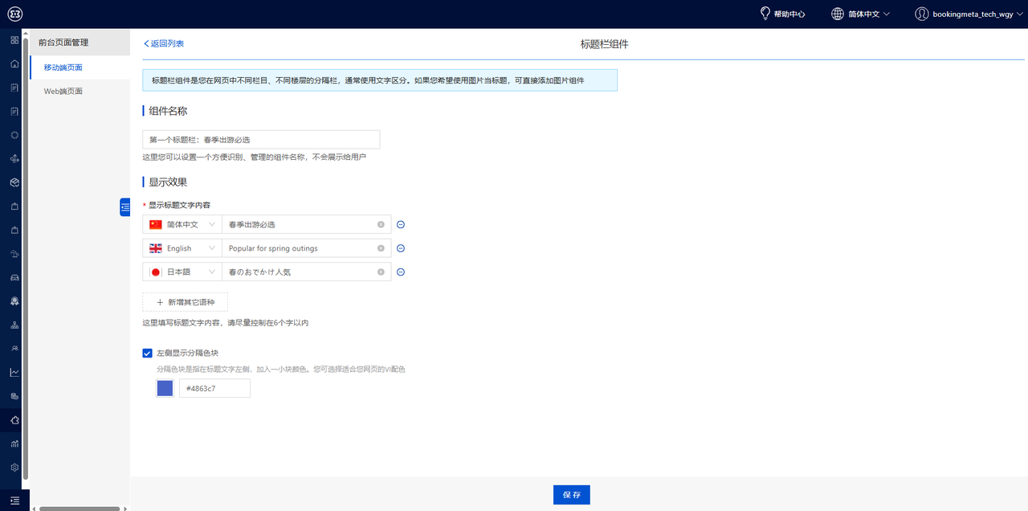Expand the bookingmeta_tech_wgy account menu
This screenshot has height=511, width=1028.
(x=971, y=14)
